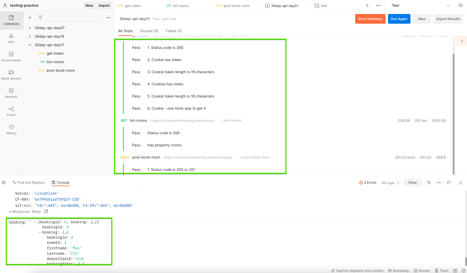Screen dimensions: 467x273
Task: Open collections view options (three dots)
Action: pos(108,18)
